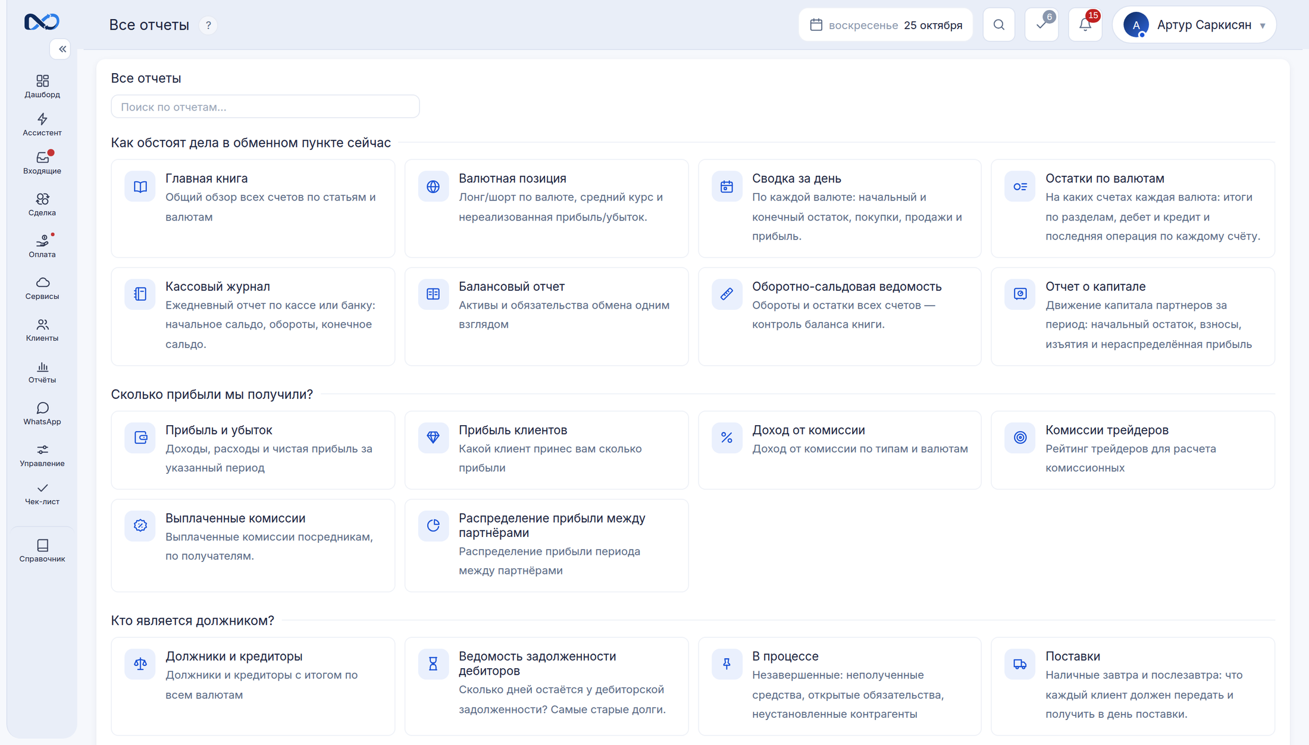Image resolution: width=1309 pixels, height=745 pixels.
Task: Open the Дашборд sidebar icon
Action: [42, 86]
